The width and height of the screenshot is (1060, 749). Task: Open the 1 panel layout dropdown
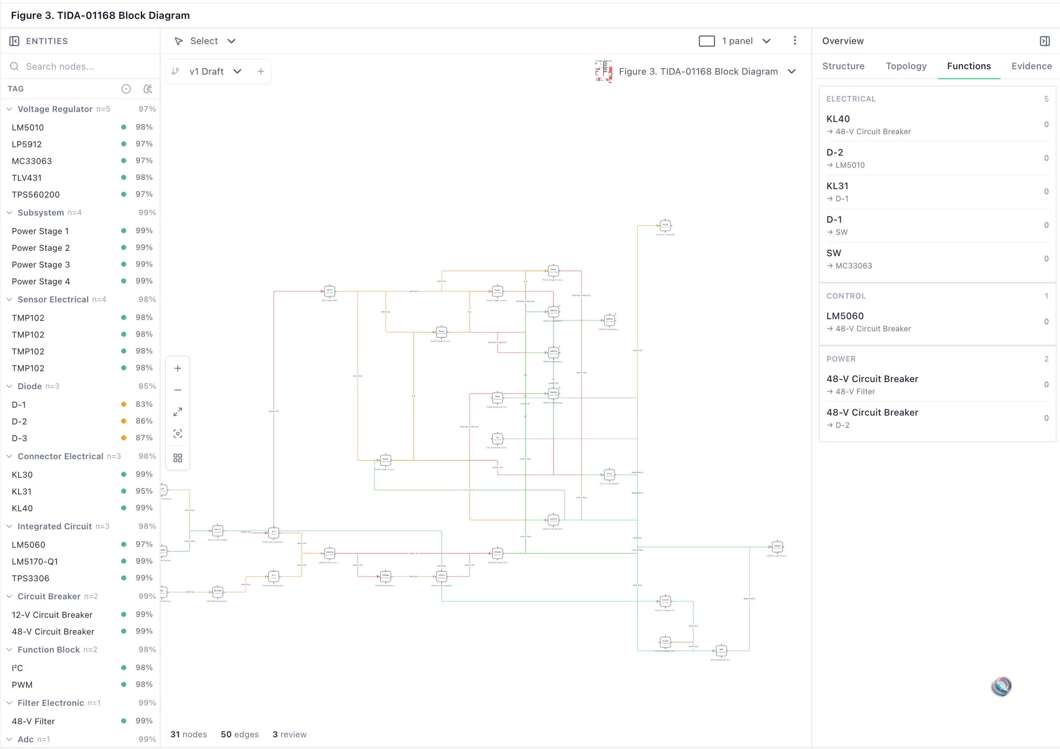point(766,41)
